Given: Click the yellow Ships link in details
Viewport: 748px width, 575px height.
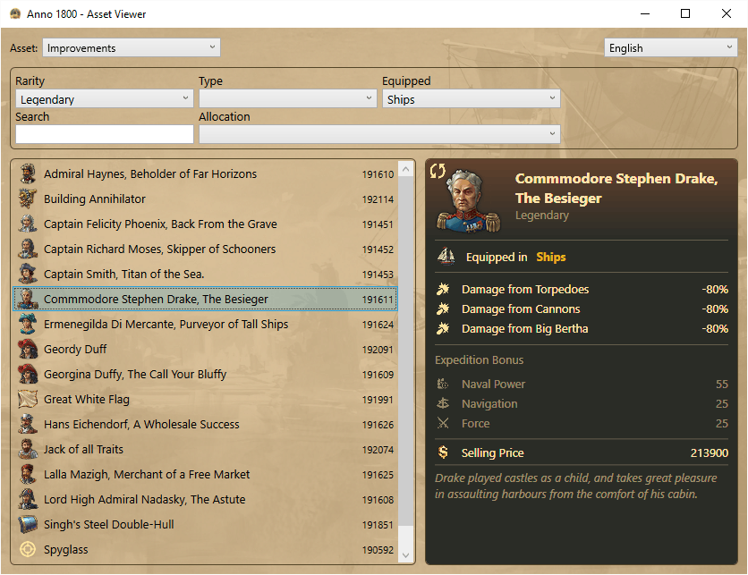Looking at the screenshot, I should pos(551,257).
